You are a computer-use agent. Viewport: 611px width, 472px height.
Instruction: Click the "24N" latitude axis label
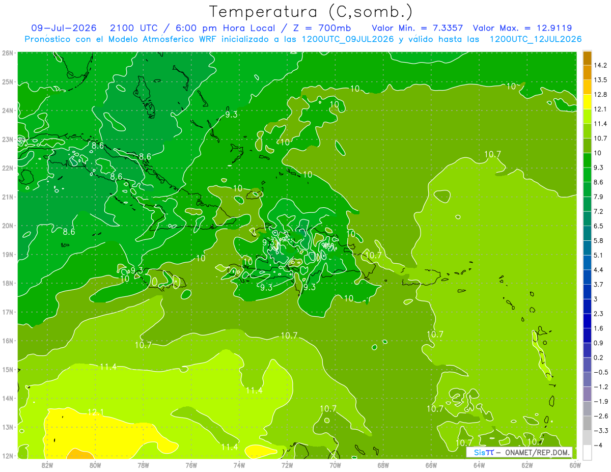8,110
